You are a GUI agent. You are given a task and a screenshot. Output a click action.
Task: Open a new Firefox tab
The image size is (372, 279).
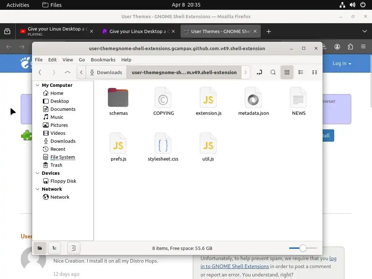point(268,31)
